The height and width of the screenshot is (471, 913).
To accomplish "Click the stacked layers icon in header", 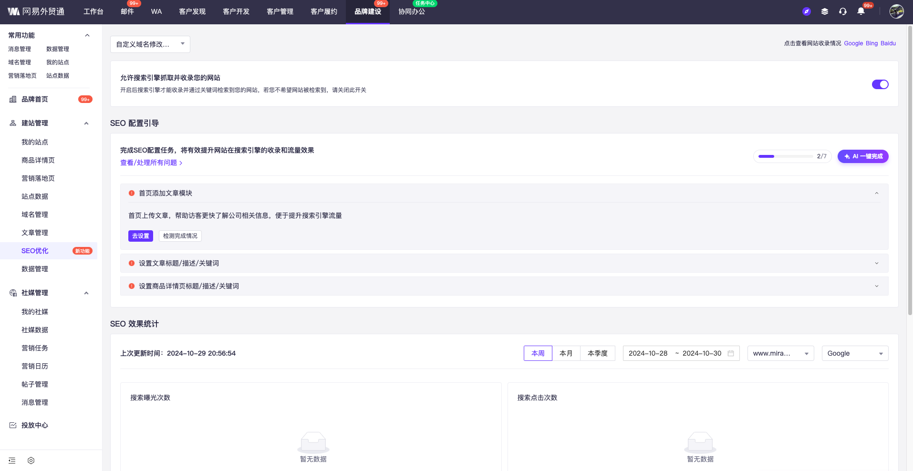I will tap(825, 11).
